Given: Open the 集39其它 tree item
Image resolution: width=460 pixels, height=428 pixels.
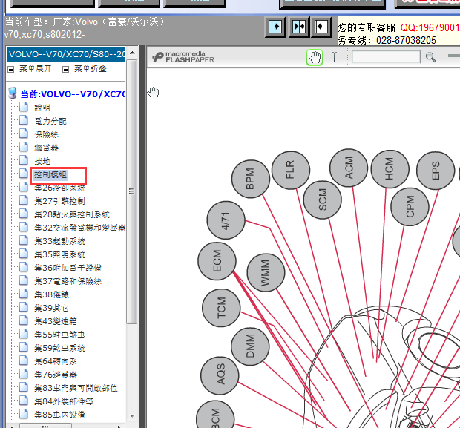Looking at the screenshot, I should (51, 308).
